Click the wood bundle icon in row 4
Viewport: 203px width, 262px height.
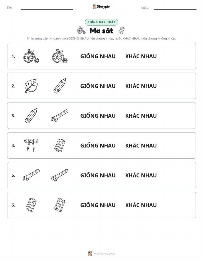(60, 145)
